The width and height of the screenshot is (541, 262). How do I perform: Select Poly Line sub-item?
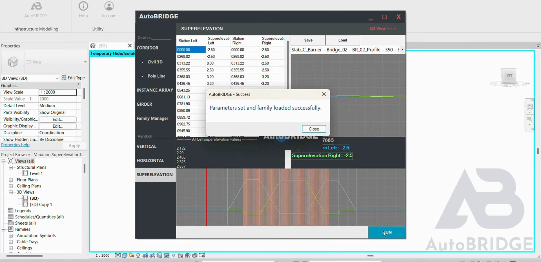[156, 76]
